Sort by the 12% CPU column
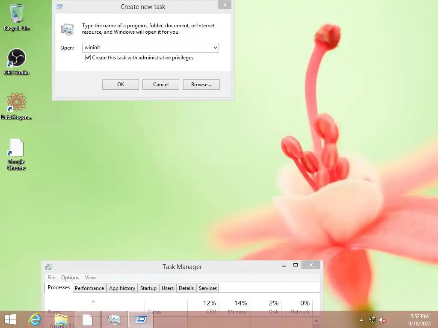The width and height of the screenshot is (438, 328). 203,307
